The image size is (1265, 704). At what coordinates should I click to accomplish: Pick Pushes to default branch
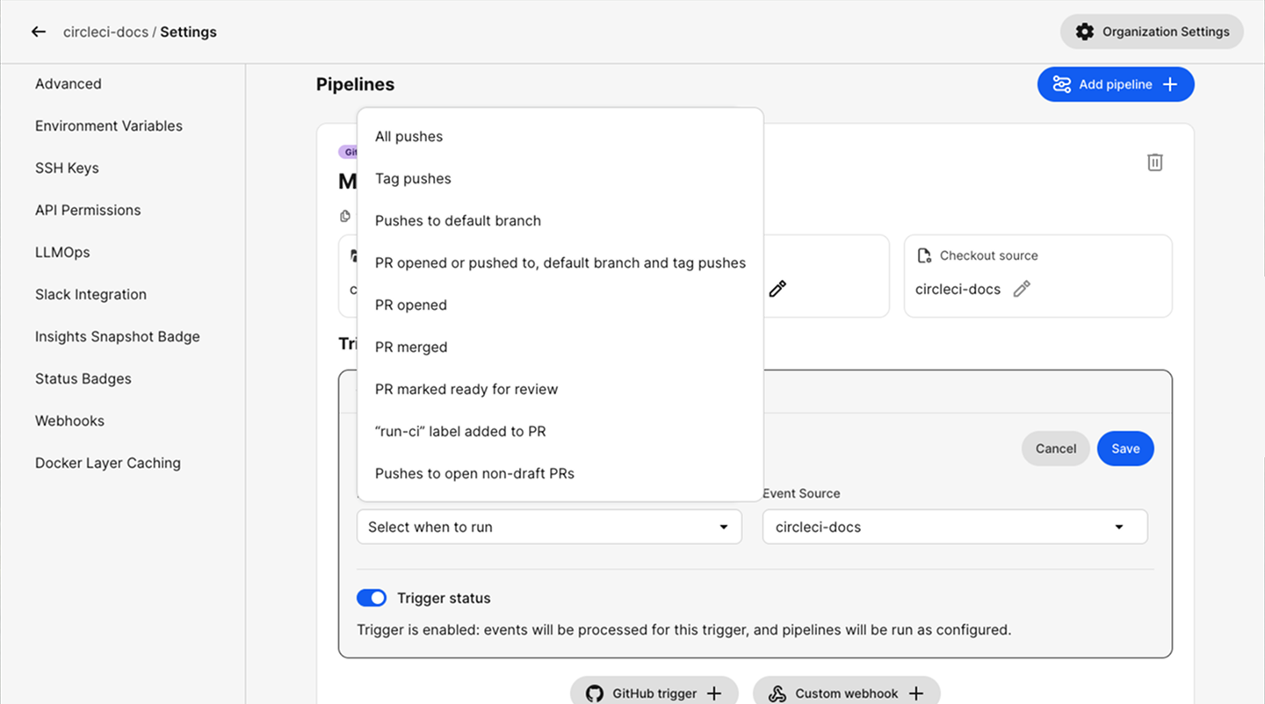click(458, 220)
